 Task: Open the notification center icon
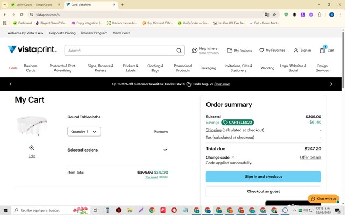pos(337,210)
